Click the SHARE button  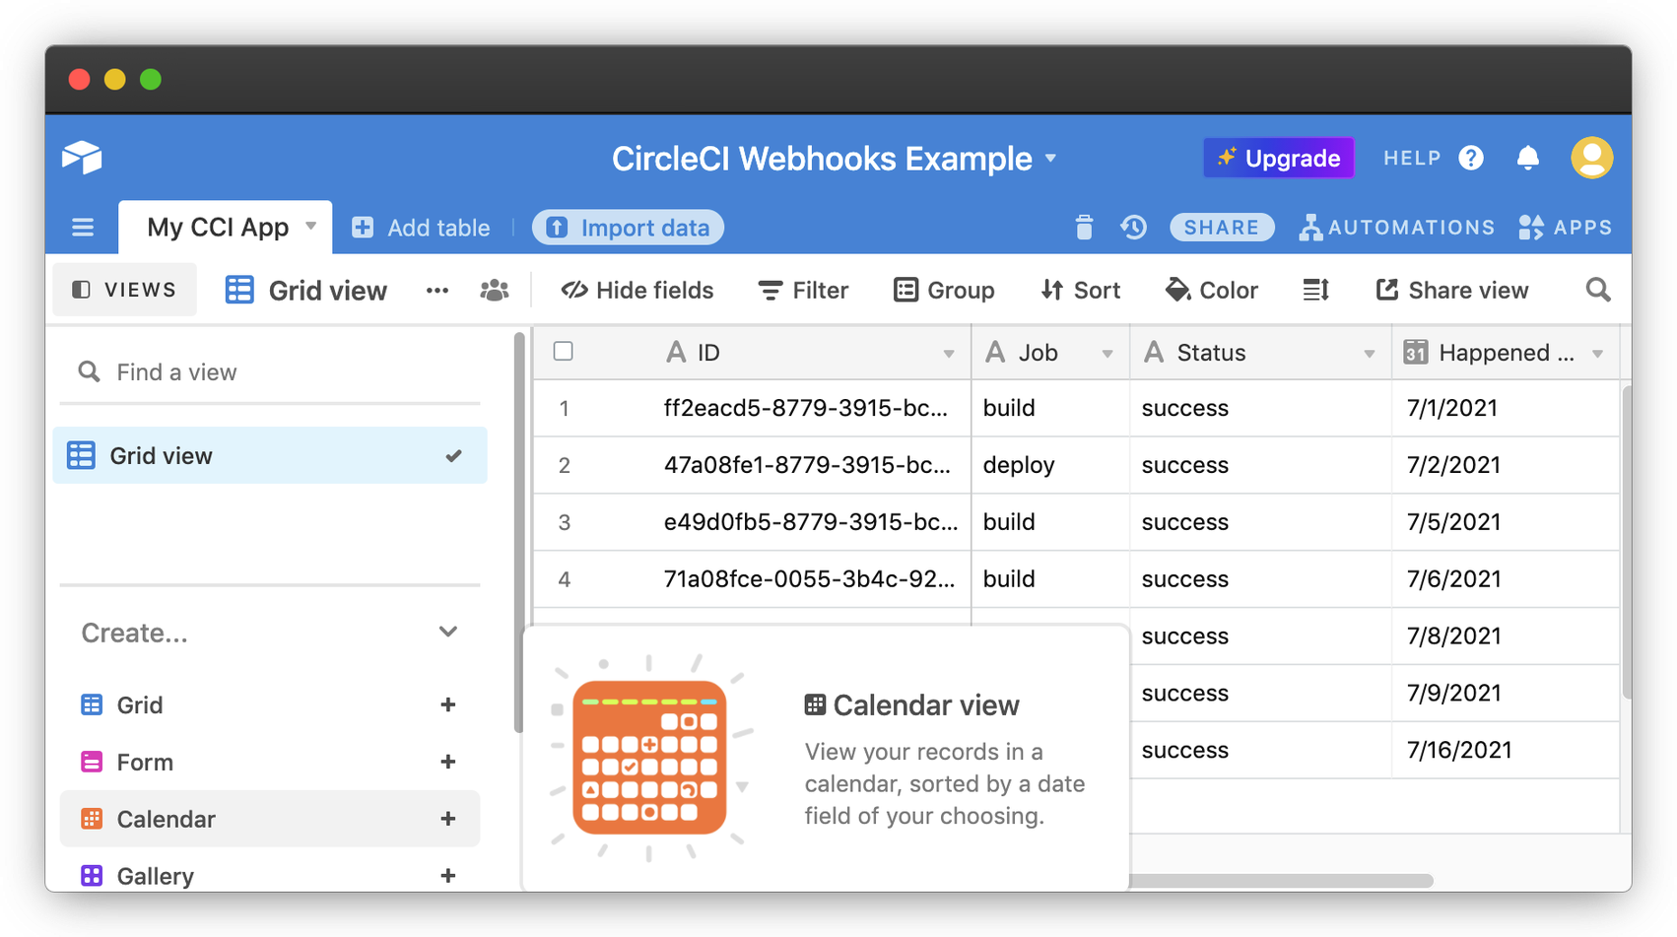click(1222, 228)
